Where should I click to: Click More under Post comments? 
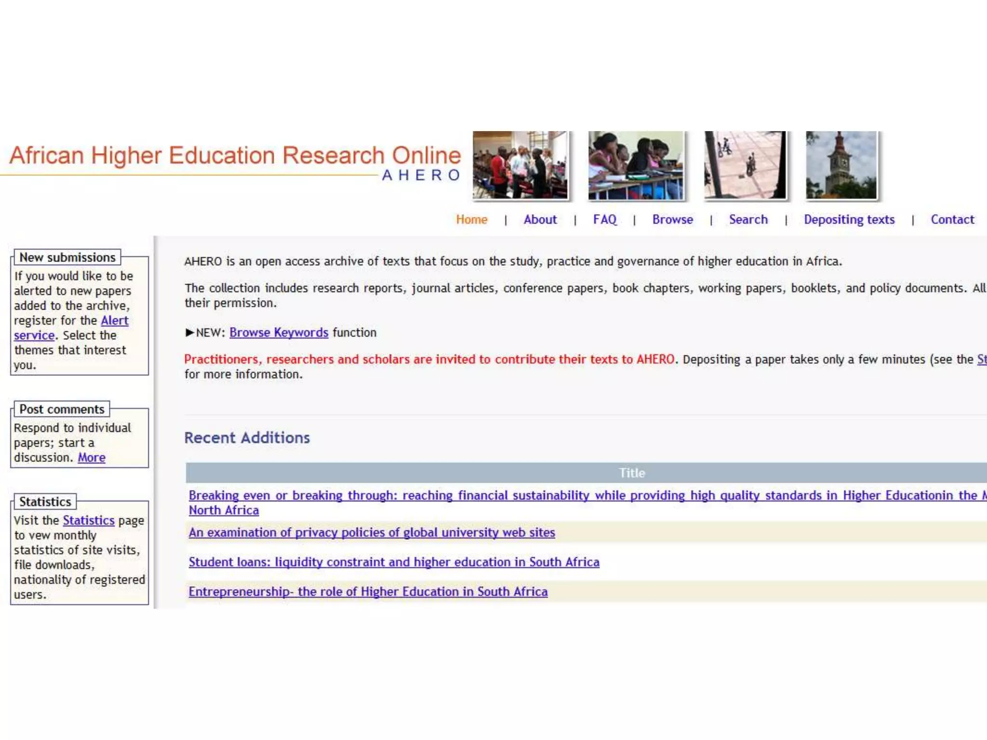pyautogui.click(x=92, y=457)
